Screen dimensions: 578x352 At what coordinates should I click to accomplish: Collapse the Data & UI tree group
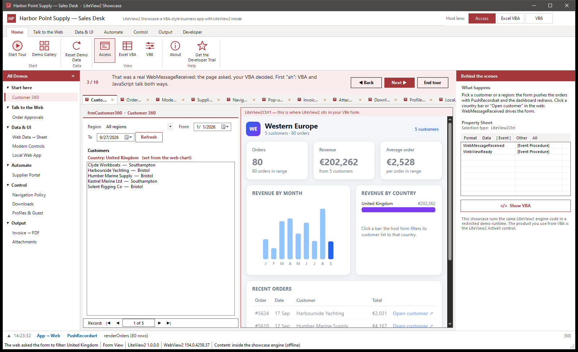click(x=8, y=127)
